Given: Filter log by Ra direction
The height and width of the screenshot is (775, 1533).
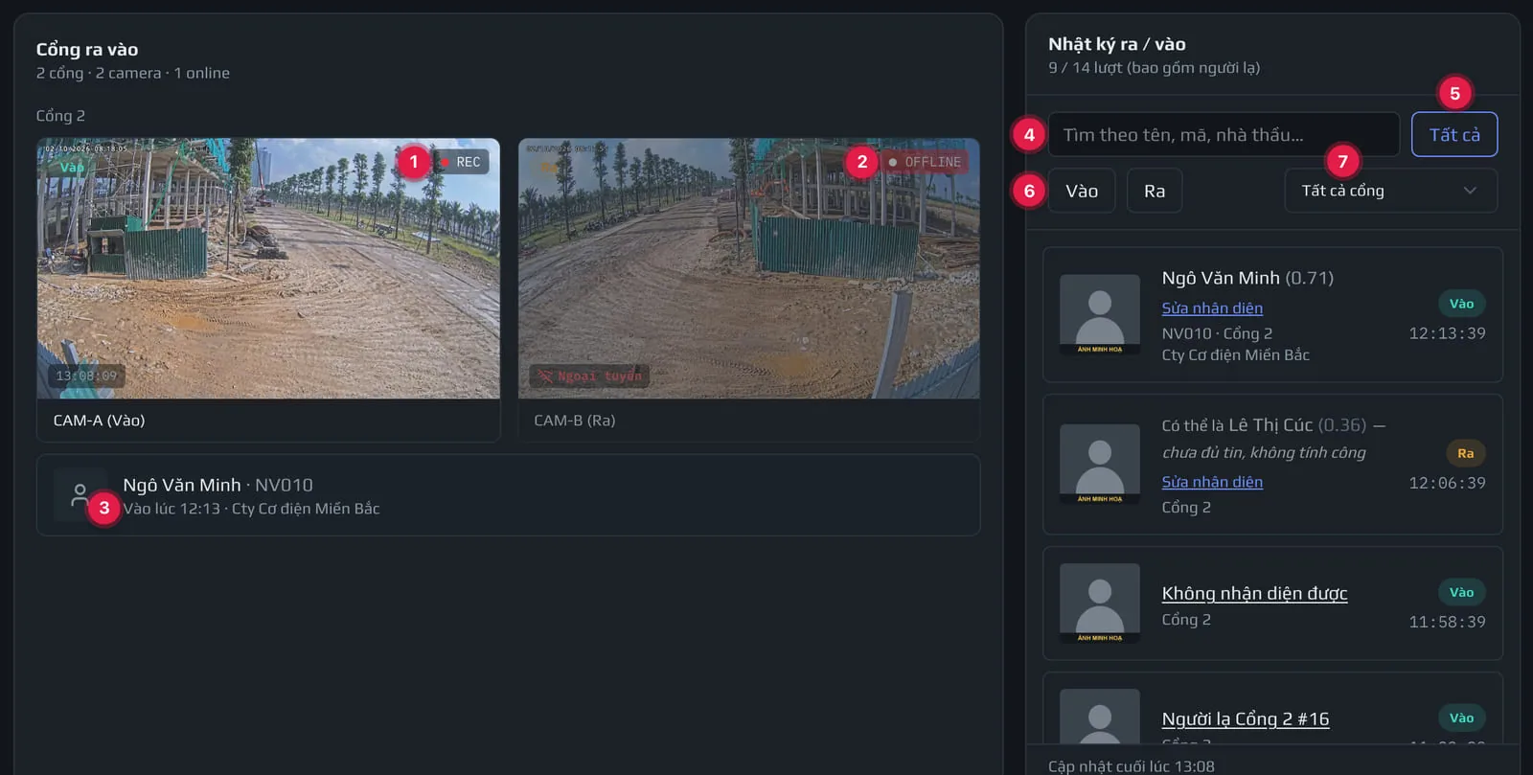Looking at the screenshot, I should (1155, 191).
